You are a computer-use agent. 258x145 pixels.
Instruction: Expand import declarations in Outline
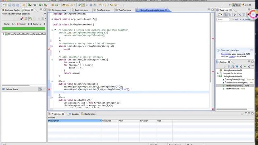tap(218, 73)
